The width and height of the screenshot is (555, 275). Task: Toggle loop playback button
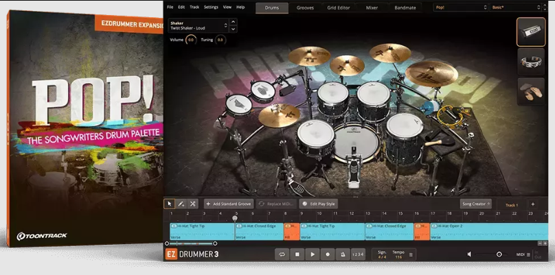282,254
